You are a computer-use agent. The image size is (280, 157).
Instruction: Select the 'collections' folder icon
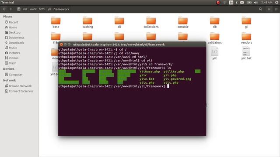151,20
